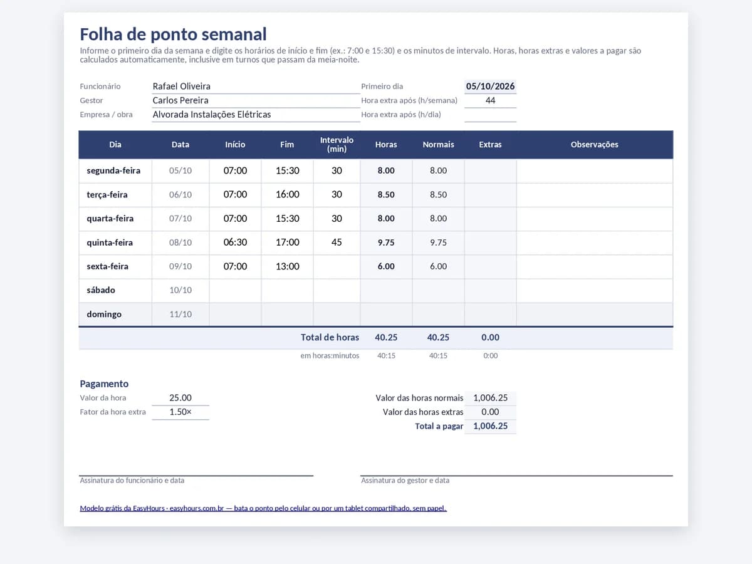This screenshot has width=752, height=564.
Task: Select the quinta-feira row label
Action: pos(115,243)
